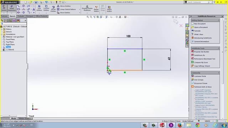This screenshot has height=128, width=228.
Task: Open the Line tool dropdown arrow
Action: tap(21, 6)
